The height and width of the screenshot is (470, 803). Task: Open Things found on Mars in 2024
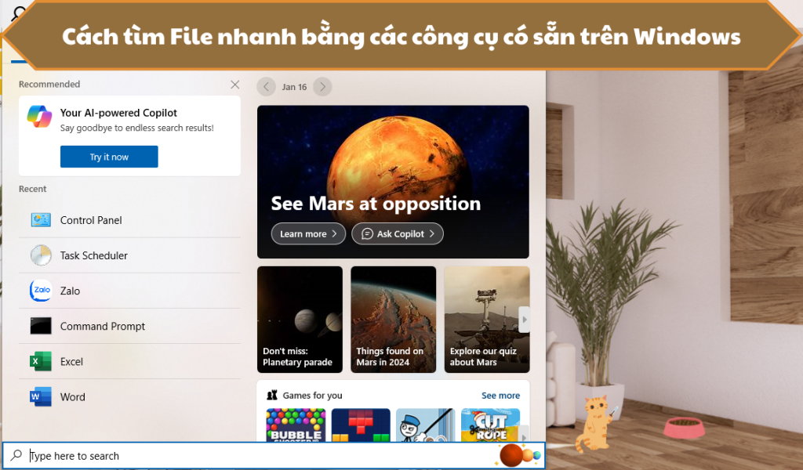[x=393, y=319]
